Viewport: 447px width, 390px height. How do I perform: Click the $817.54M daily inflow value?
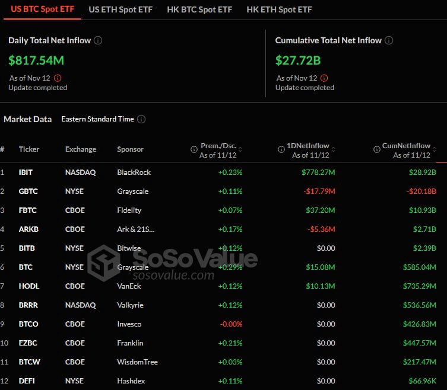pyautogui.click(x=36, y=60)
